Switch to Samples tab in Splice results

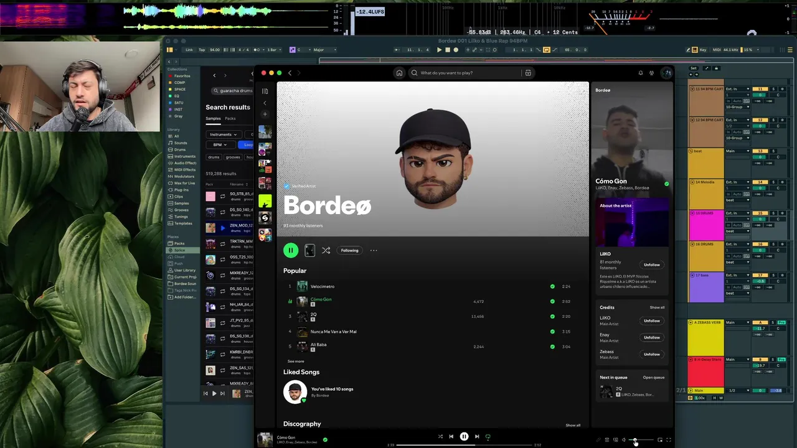tap(213, 118)
